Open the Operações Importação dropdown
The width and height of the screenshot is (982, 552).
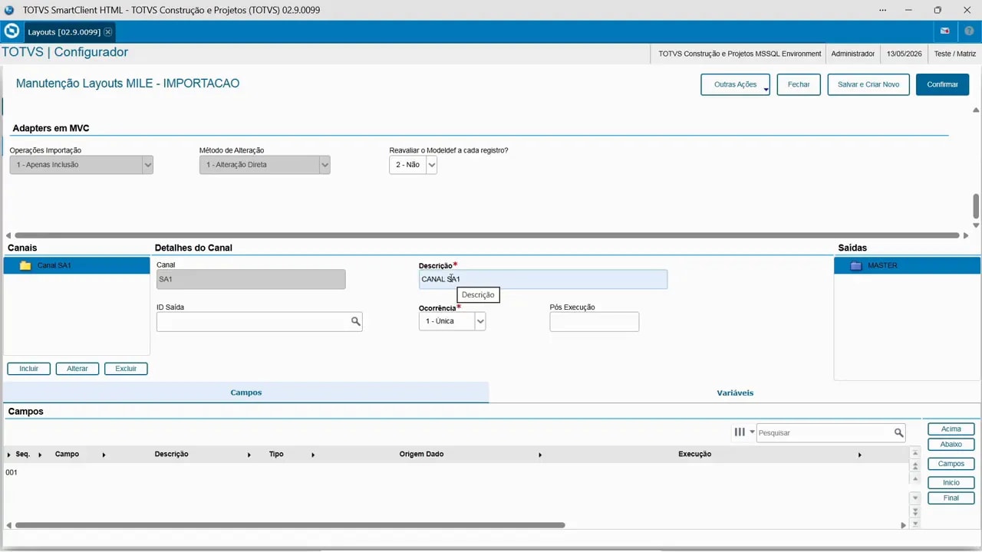pos(148,165)
